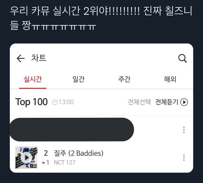Switch to the 주간 tab
This screenshot has height=183, width=203.
(124, 79)
